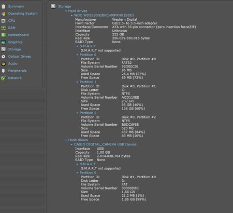
Task: Open the Summary section icon
Action: (x=4, y=6)
